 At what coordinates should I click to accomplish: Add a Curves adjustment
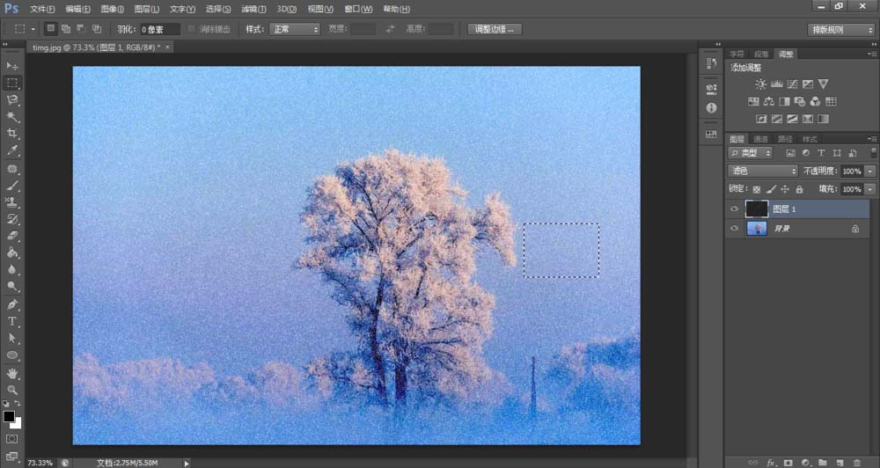[x=793, y=84]
